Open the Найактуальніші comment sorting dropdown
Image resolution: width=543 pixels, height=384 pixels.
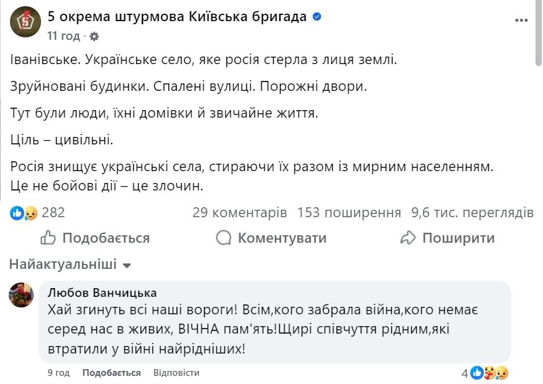[67, 264]
